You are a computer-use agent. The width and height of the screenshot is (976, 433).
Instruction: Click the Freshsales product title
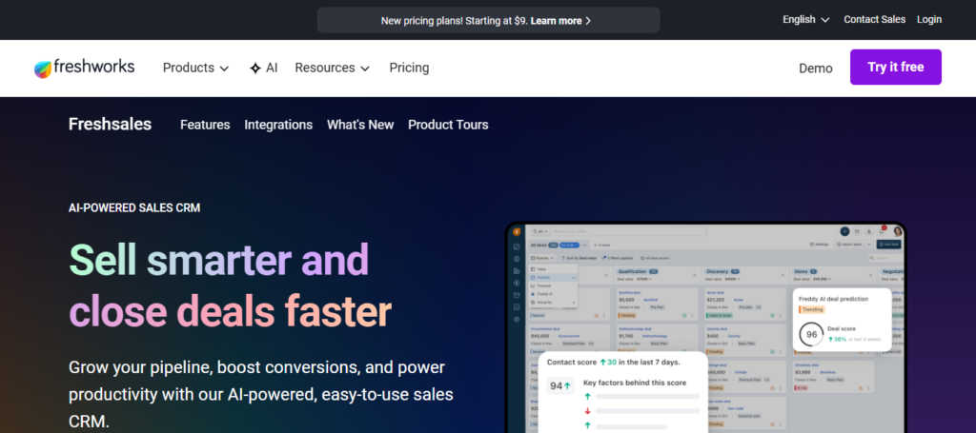111,125
